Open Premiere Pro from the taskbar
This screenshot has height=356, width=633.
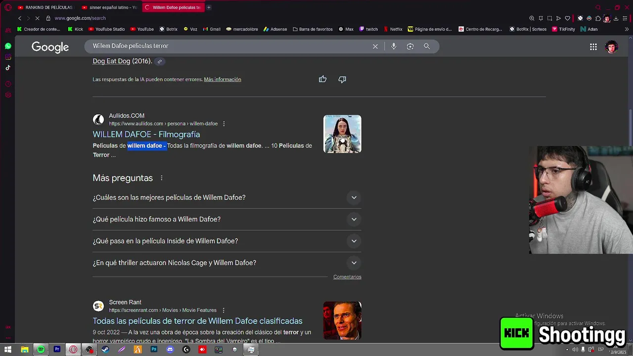(x=57, y=350)
